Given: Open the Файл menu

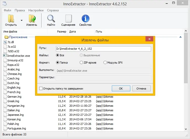Looking at the screenshot, I should tap(7, 10).
